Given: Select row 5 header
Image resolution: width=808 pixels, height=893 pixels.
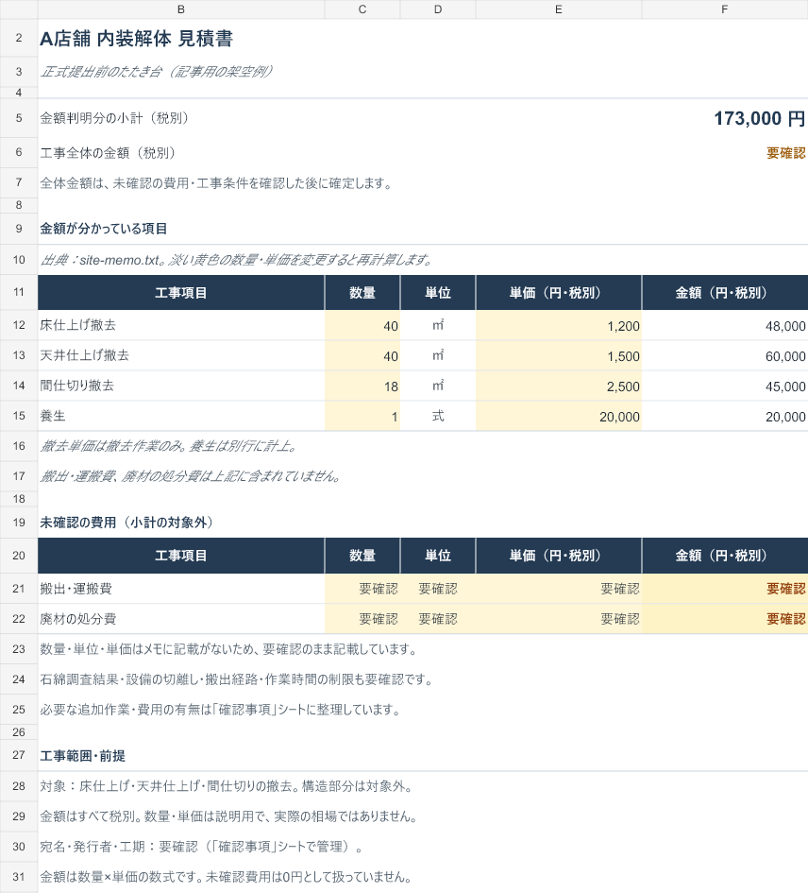Looking at the screenshot, I should point(19,118).
